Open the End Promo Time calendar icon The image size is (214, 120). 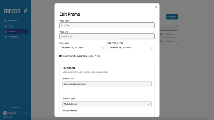tap(151, 48)
